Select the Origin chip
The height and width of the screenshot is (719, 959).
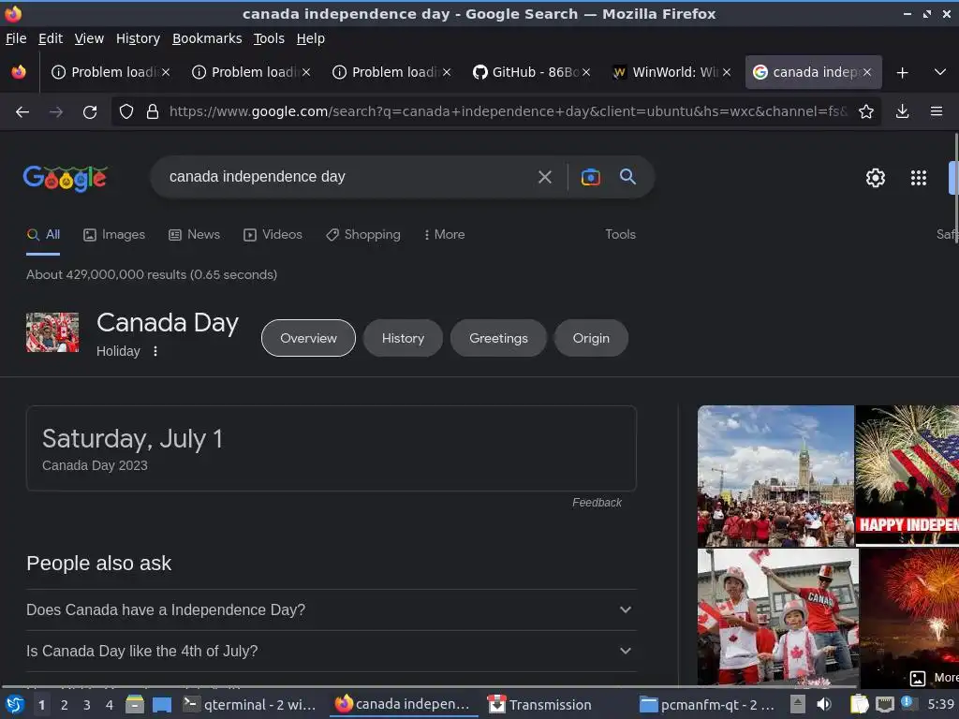pyautogui.click(x=591, y=338)
